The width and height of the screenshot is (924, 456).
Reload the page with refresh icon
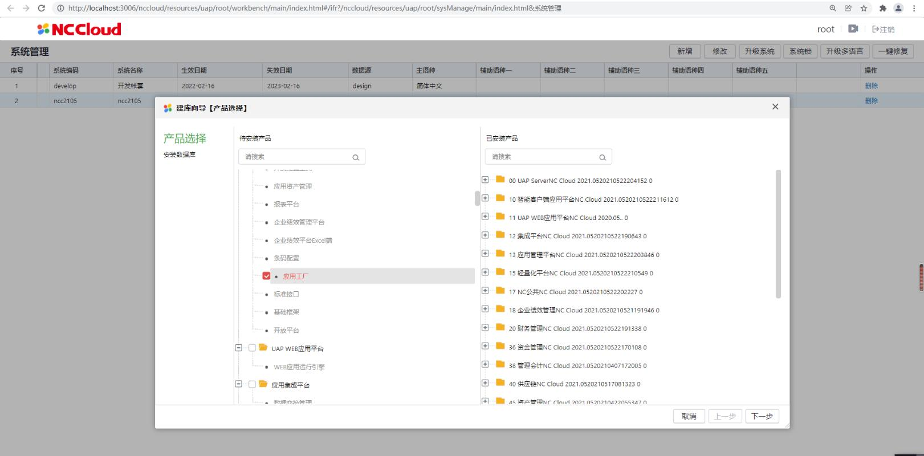[x=41, y=8]
